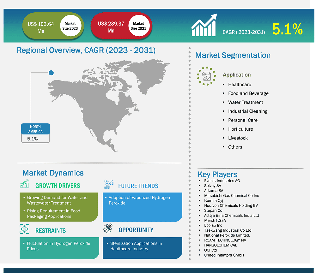
Task: Choose Horticulture from the application list
Action: click(x=240, y=129)
